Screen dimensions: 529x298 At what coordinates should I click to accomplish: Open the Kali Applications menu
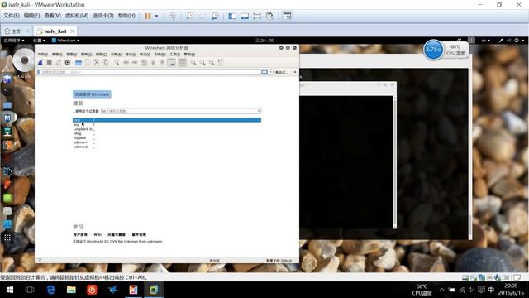[14, 41]
